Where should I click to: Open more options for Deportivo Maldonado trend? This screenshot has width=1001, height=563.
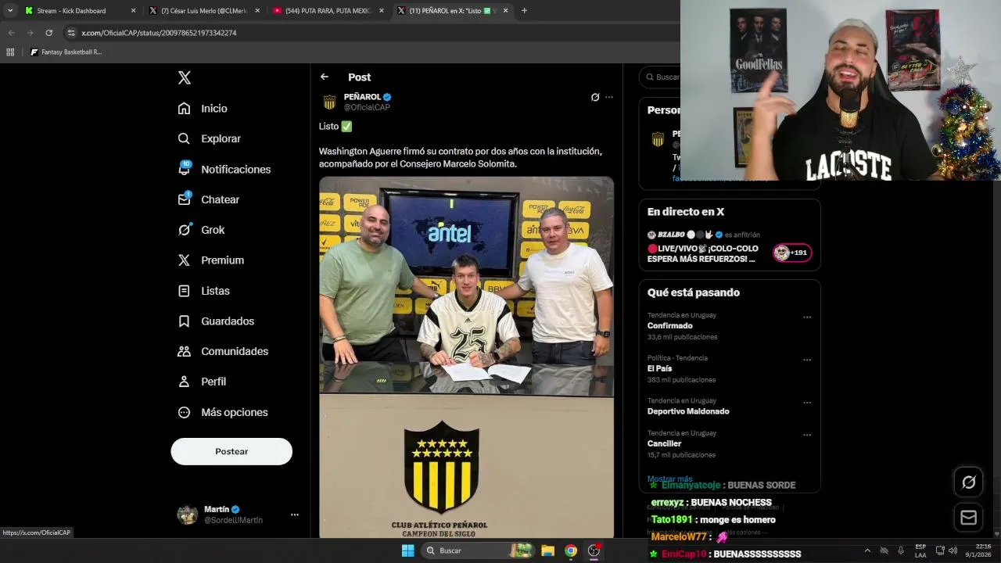tap(807, 403)
